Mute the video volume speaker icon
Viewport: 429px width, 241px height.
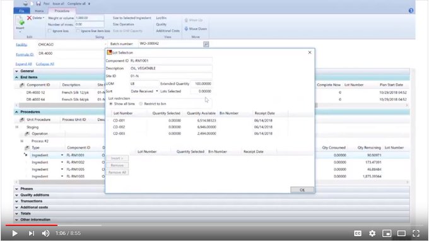tap(45, 233)
